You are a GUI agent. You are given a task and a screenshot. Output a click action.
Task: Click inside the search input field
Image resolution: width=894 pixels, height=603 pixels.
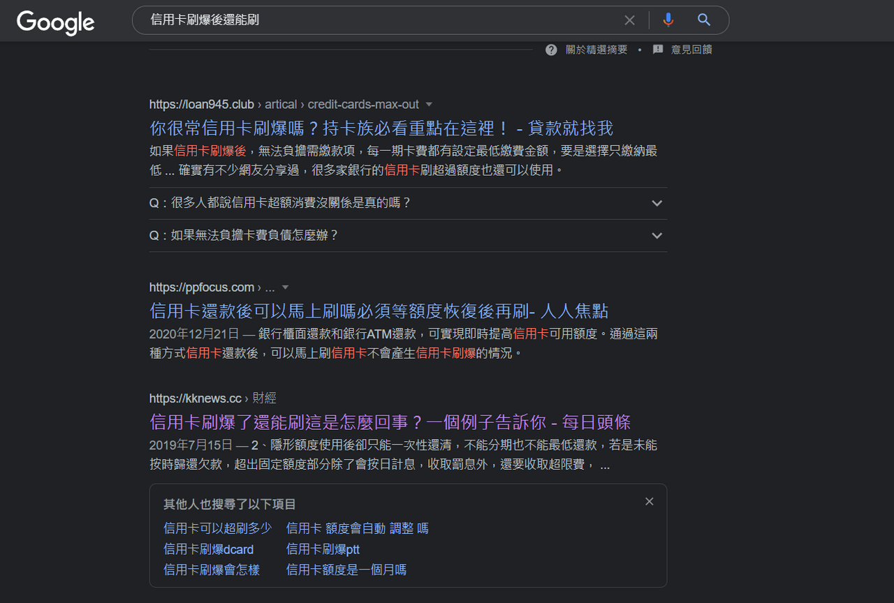384,20
